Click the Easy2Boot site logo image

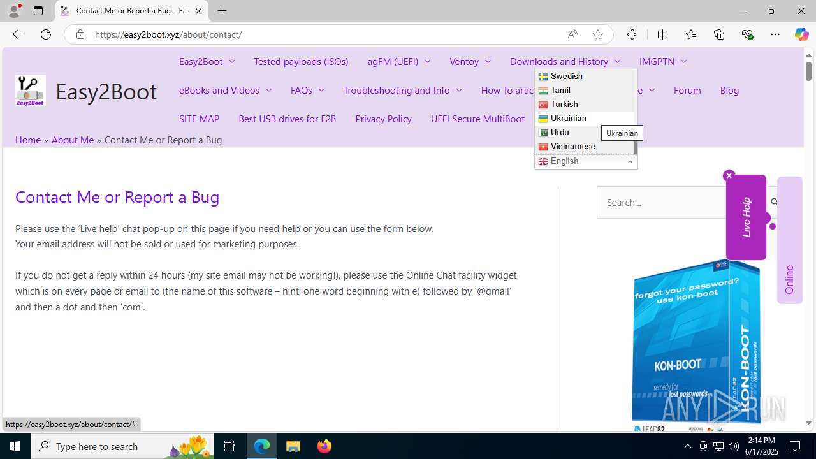pyautogui.click(x=31, y=91)
